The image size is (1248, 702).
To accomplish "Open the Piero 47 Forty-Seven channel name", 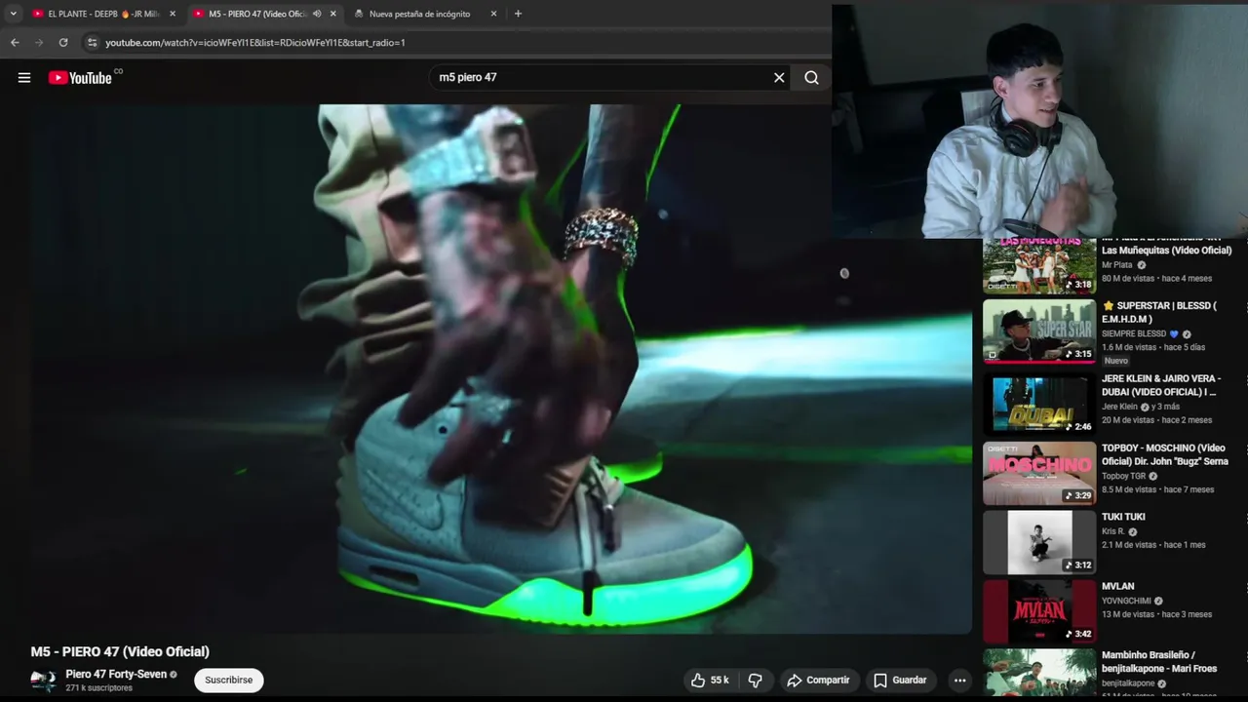I will (x=116, y=675).
